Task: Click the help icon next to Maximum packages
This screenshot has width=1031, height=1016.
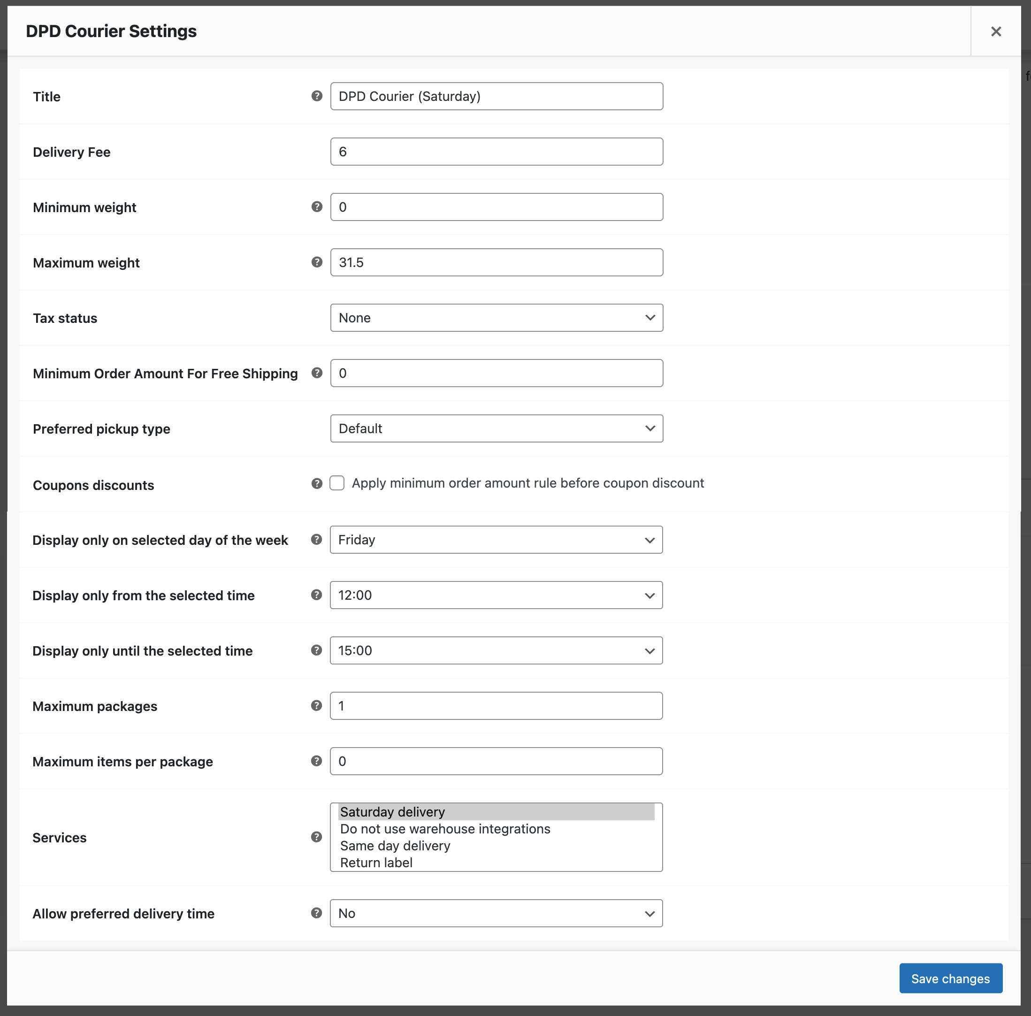Action: point(316,705)
